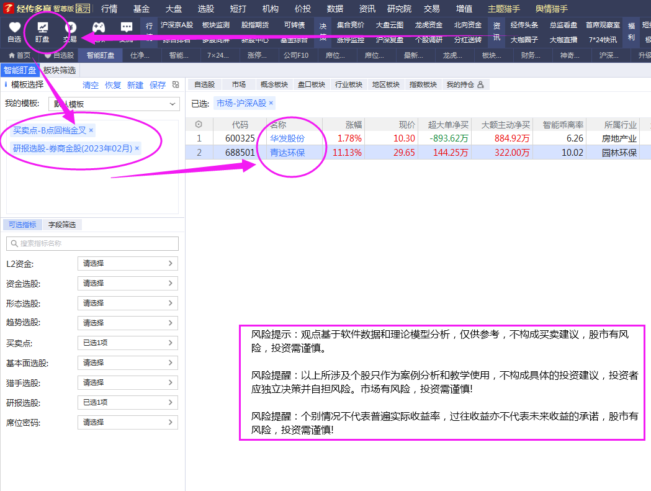Click the magnifier icon in indicator search
This screenshot has width=651, height=491.
tap(14, 243)
